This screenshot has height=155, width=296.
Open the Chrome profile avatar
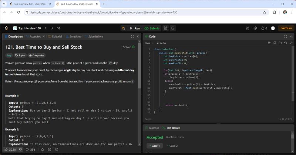click(x=285, y=13)
